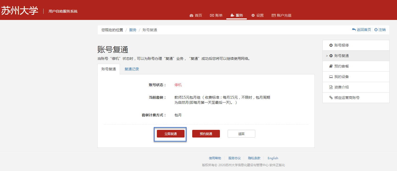Open the 服务 menu in top navigation
397x171 pixels.
[237, 15]
